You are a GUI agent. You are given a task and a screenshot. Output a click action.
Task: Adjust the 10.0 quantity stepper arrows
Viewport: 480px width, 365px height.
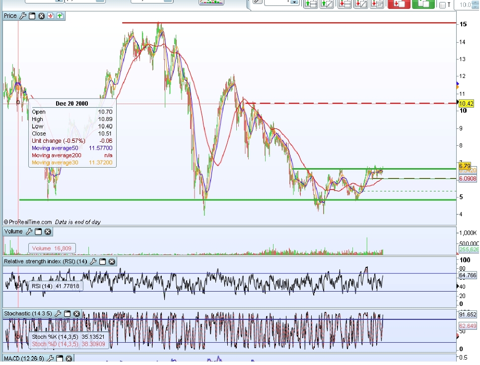[x=476, y=4]
